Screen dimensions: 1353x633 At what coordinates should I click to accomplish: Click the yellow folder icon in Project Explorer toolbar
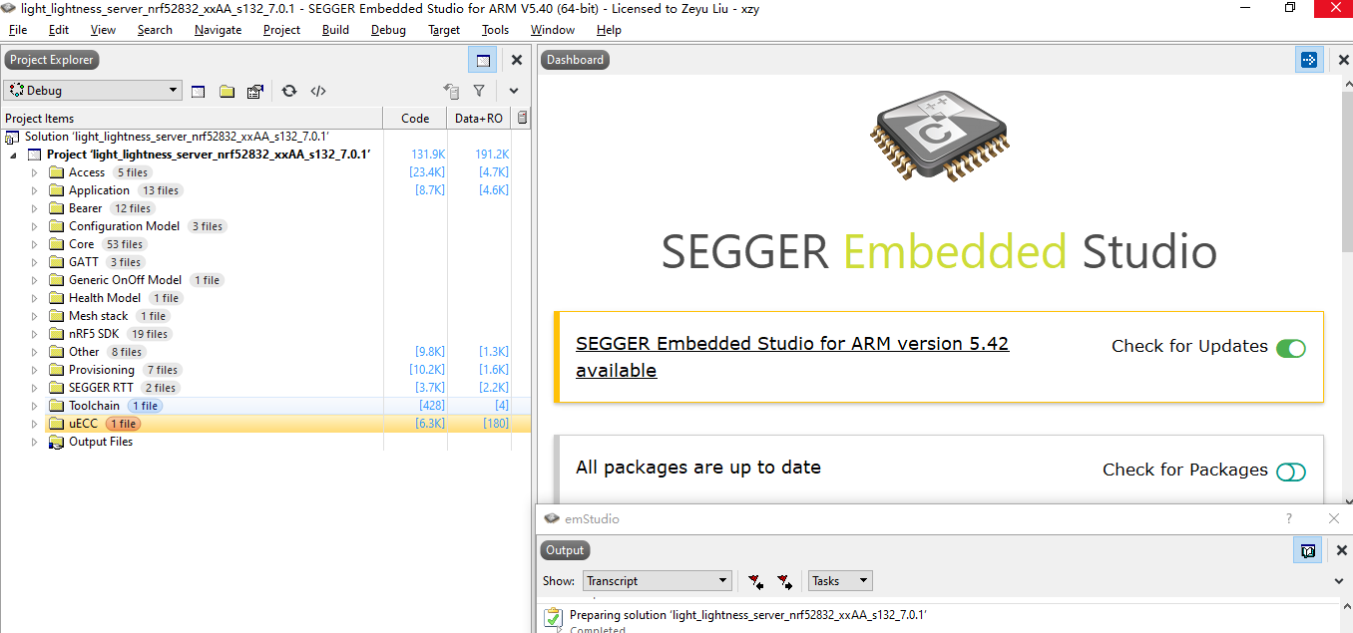[x=227, y=91]
